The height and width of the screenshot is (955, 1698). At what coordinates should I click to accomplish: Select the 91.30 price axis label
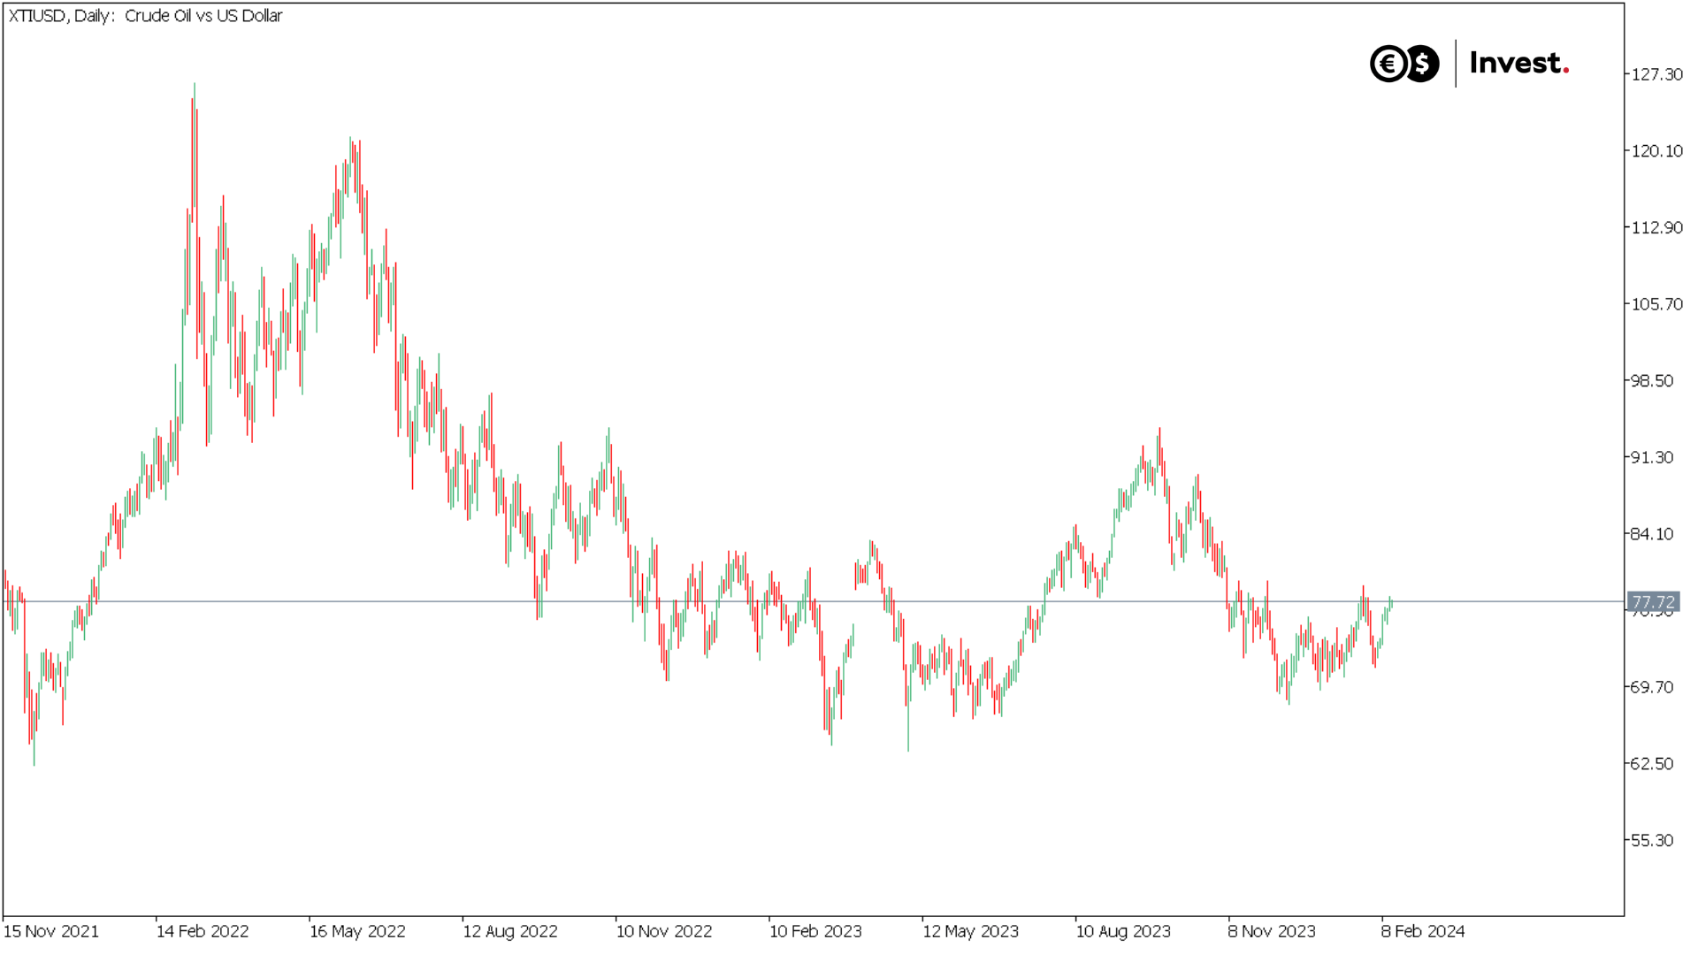pyautogui.click(x=1653, y=457)
